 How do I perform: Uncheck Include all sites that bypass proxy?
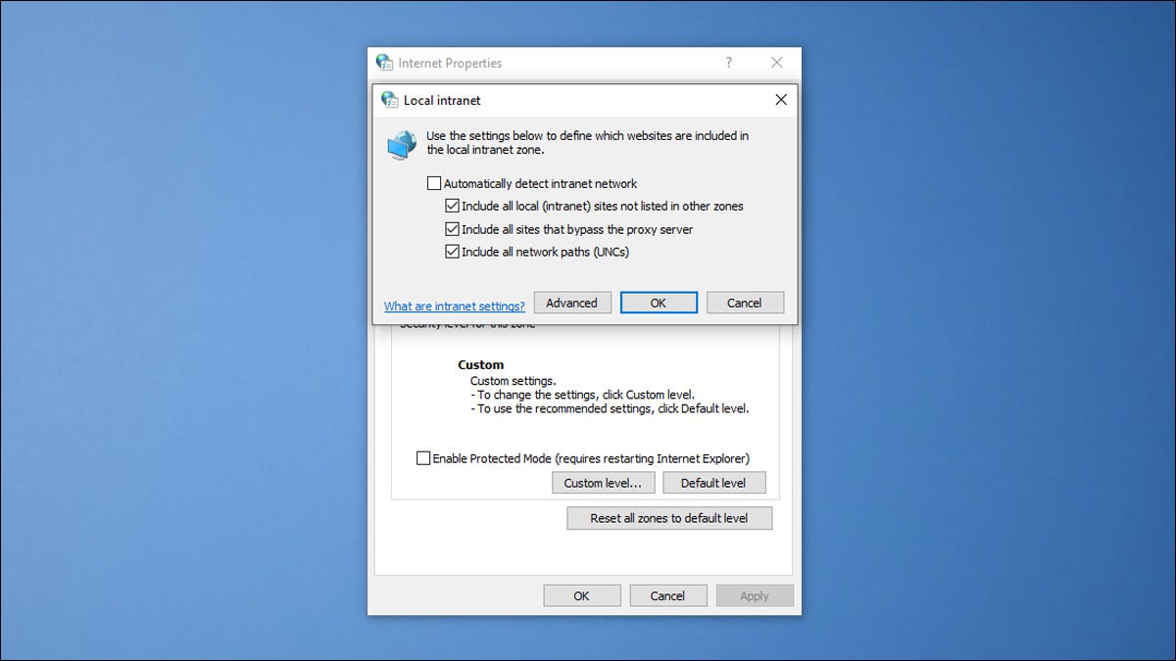pyautogui.click(x=452, y=229)
